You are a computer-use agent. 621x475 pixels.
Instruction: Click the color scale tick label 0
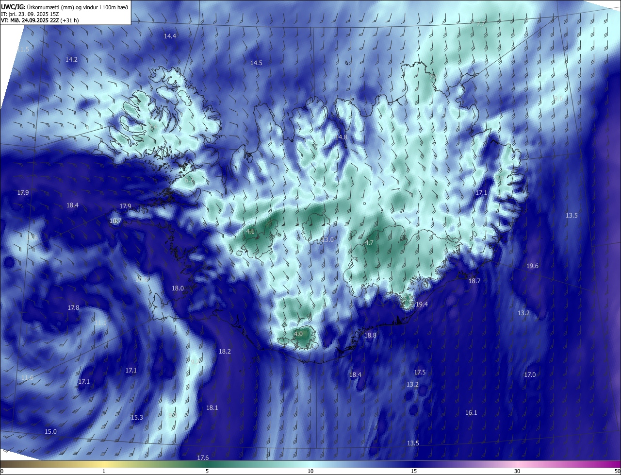point(2,471)
